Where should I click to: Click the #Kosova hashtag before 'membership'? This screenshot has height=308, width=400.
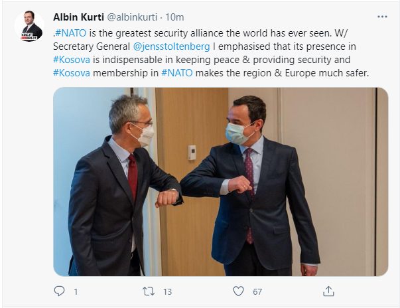pos(72,73)
